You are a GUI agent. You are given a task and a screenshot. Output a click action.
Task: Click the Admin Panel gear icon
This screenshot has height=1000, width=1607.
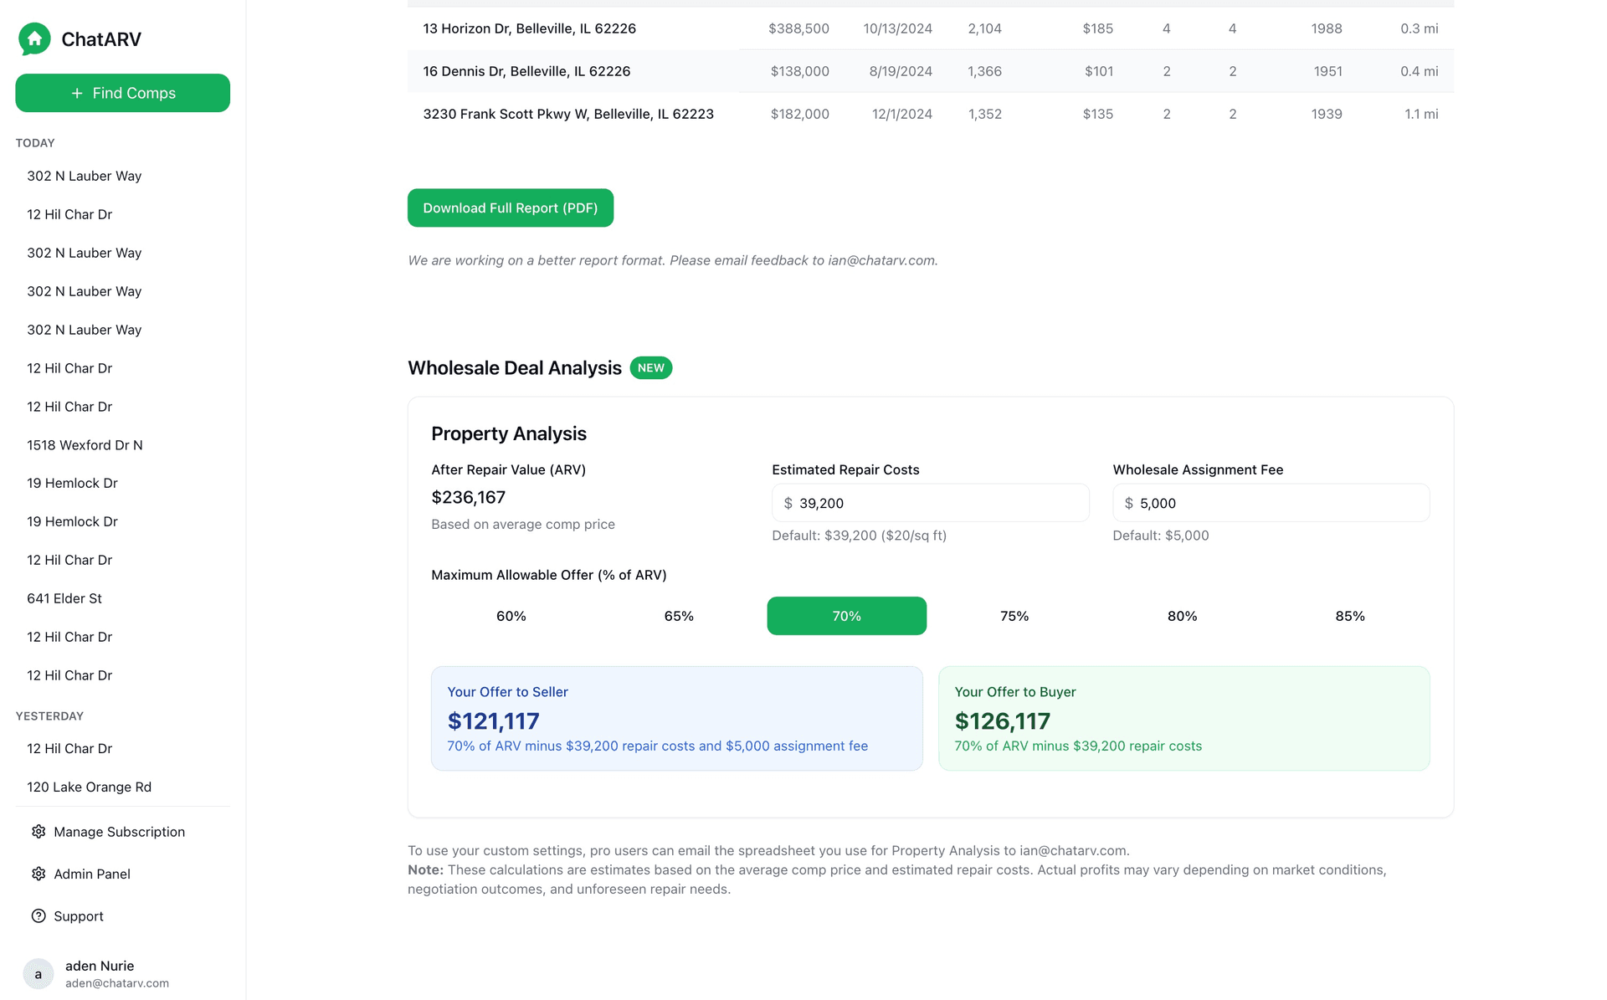point(39,874)
